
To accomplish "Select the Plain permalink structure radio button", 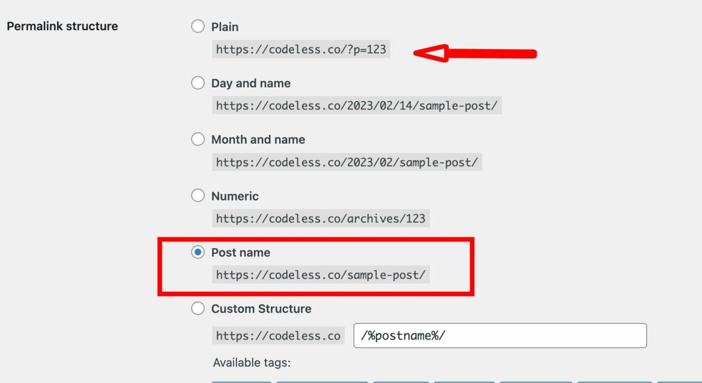I will [x=198, y=27].
